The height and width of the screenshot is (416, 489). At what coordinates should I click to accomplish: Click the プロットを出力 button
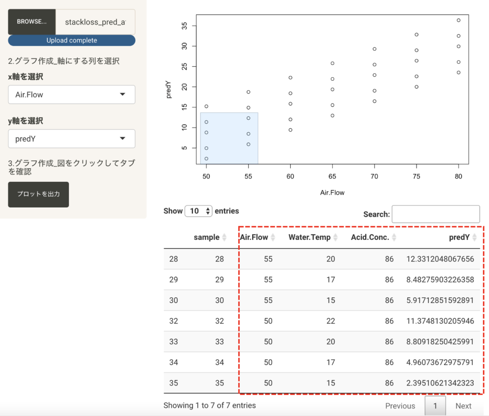[38, 194]
